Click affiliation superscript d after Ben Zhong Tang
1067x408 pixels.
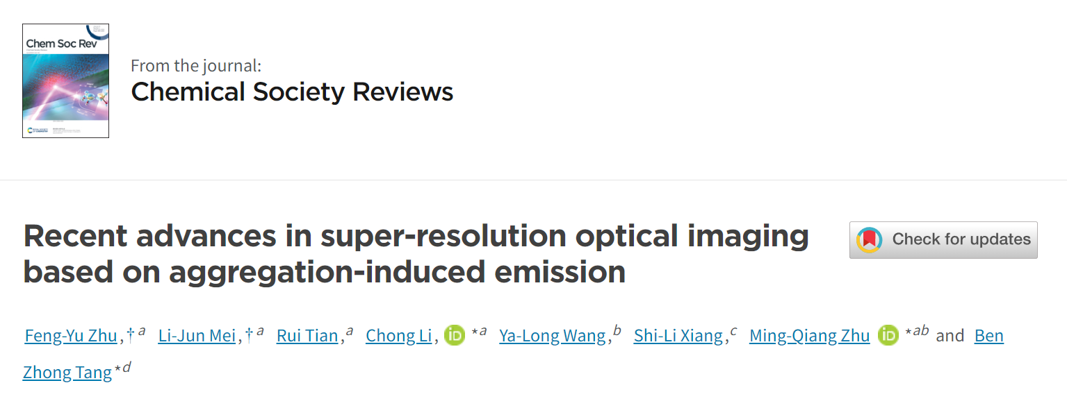pyautogui.click(x=127, y=368)
